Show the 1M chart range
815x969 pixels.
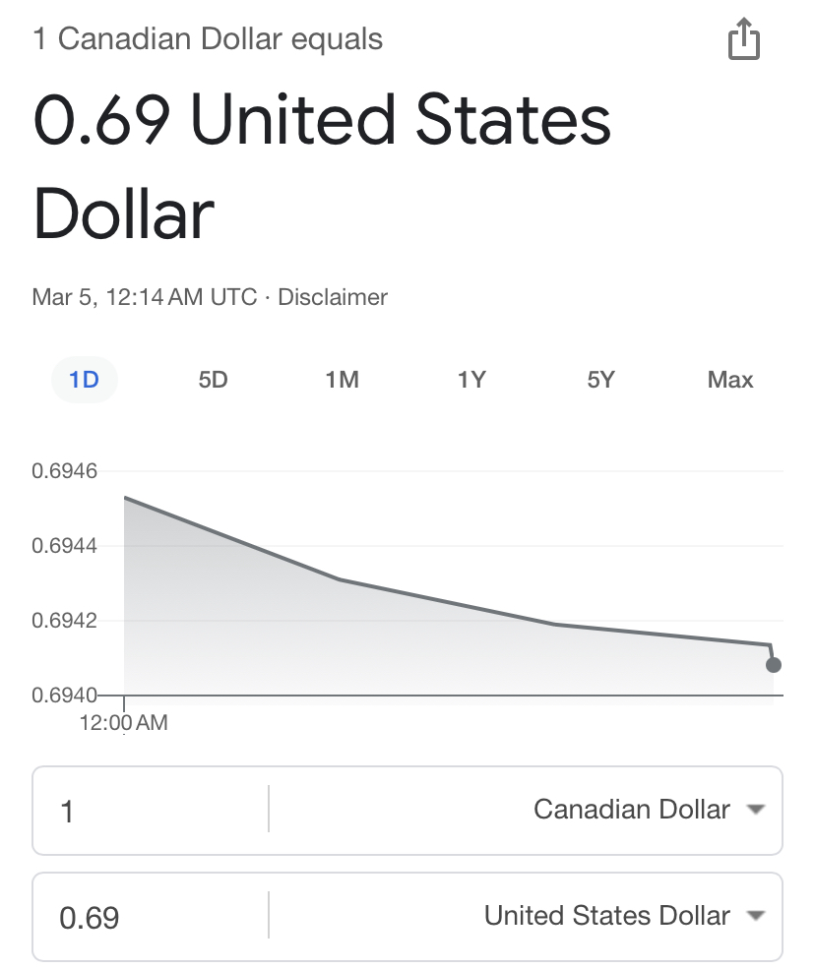click(342, 380)
